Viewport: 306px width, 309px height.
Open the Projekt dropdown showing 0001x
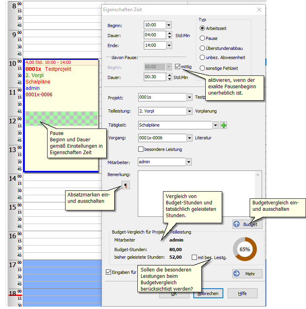[189, 97]
